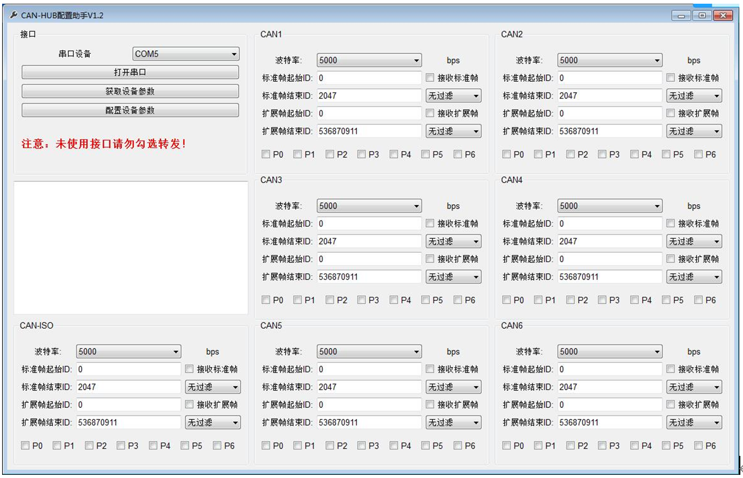Click CAN-ISO 标准帧起始ID input field
The image size is (743, 478).
[x=128, y=369]
